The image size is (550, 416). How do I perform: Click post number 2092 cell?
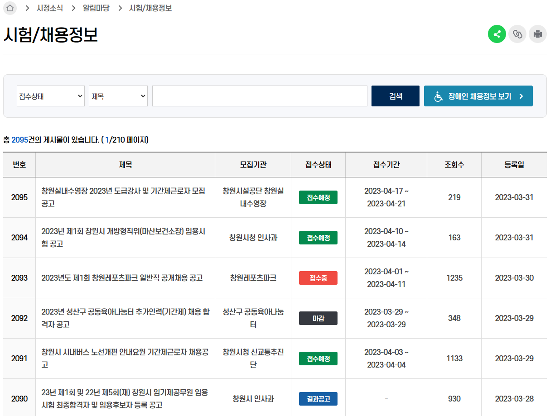pyautogui.click(x=19, y=318)
